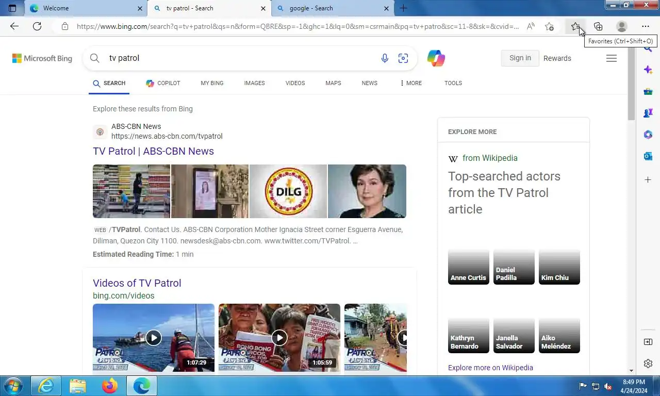Open TV Patrol | ABS-CBN News result

(x=153, y=151)
